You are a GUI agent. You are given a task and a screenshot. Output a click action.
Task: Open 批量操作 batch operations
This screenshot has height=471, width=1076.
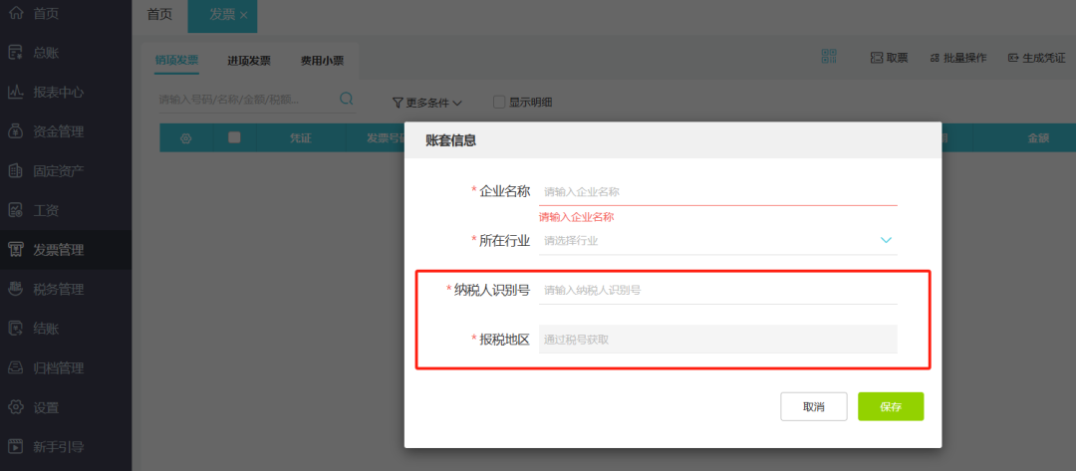(x=958, y=59)
